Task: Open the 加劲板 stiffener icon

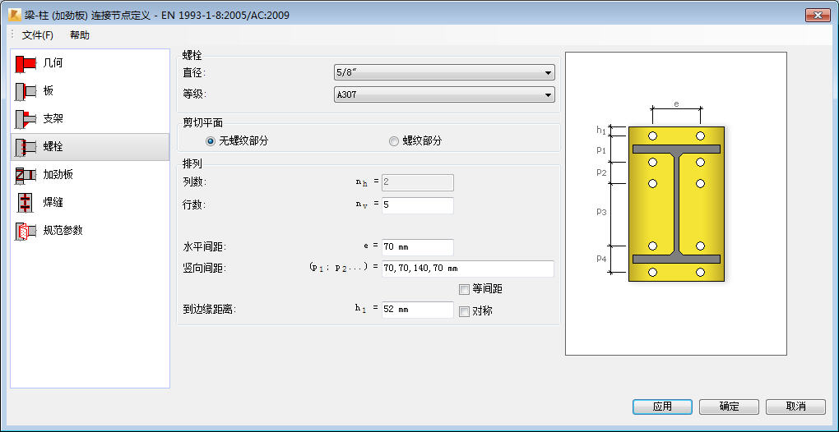Action: 25,175
